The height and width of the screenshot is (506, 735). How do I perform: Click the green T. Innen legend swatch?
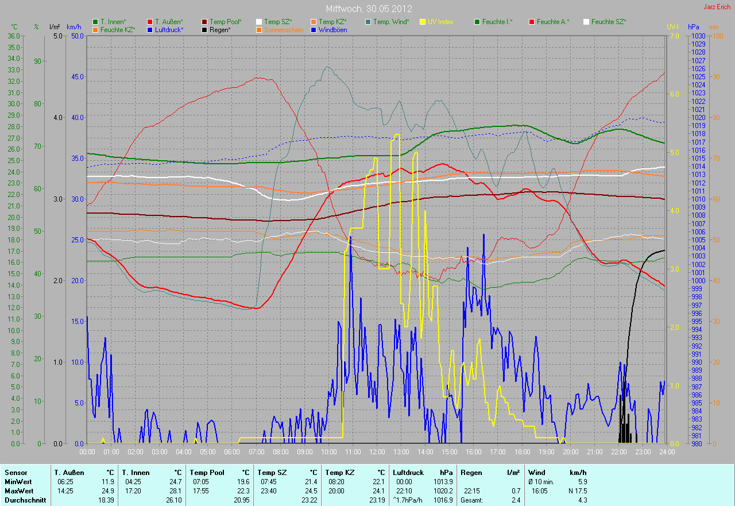(95, 22)
